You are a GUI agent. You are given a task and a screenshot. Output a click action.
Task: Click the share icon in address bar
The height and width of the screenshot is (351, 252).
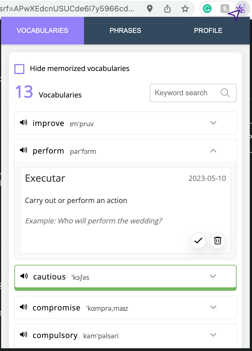[167, 9]
